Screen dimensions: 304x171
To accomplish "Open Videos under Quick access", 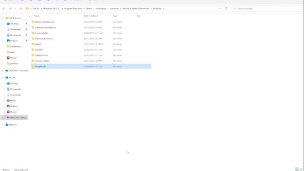I will 13,58.
